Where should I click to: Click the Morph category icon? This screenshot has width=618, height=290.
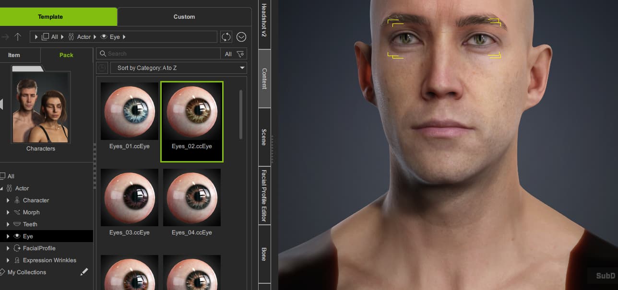click(17, 212)
